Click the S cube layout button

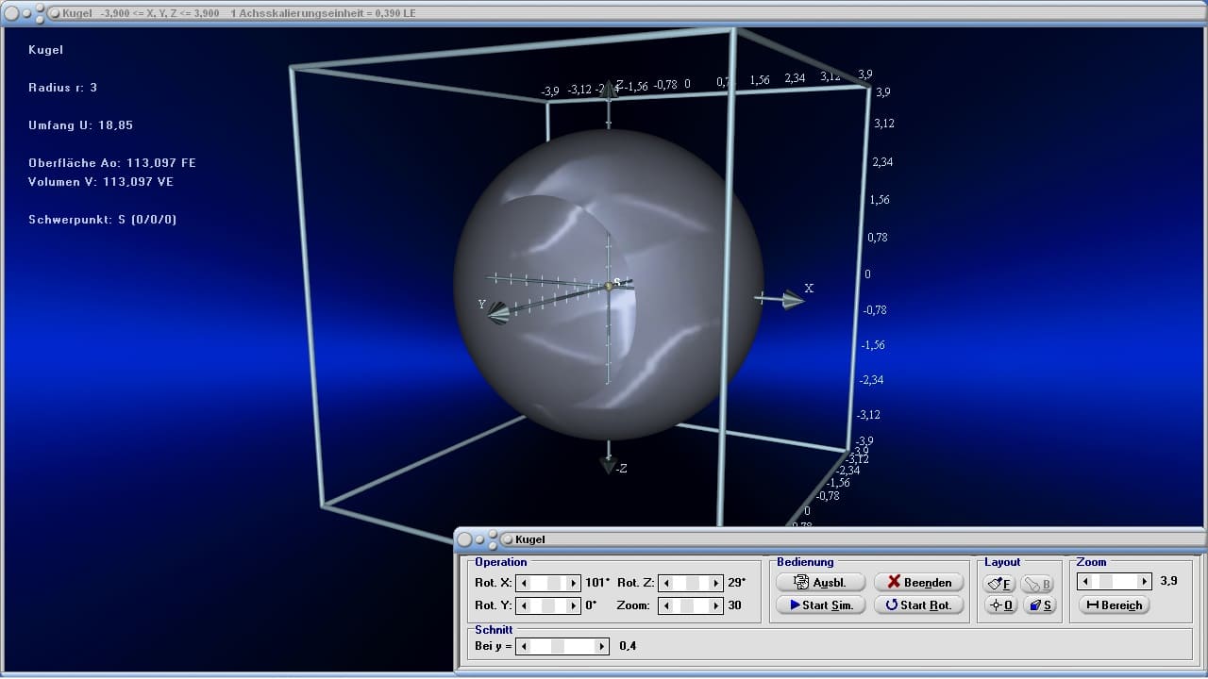pos(1039,604)
